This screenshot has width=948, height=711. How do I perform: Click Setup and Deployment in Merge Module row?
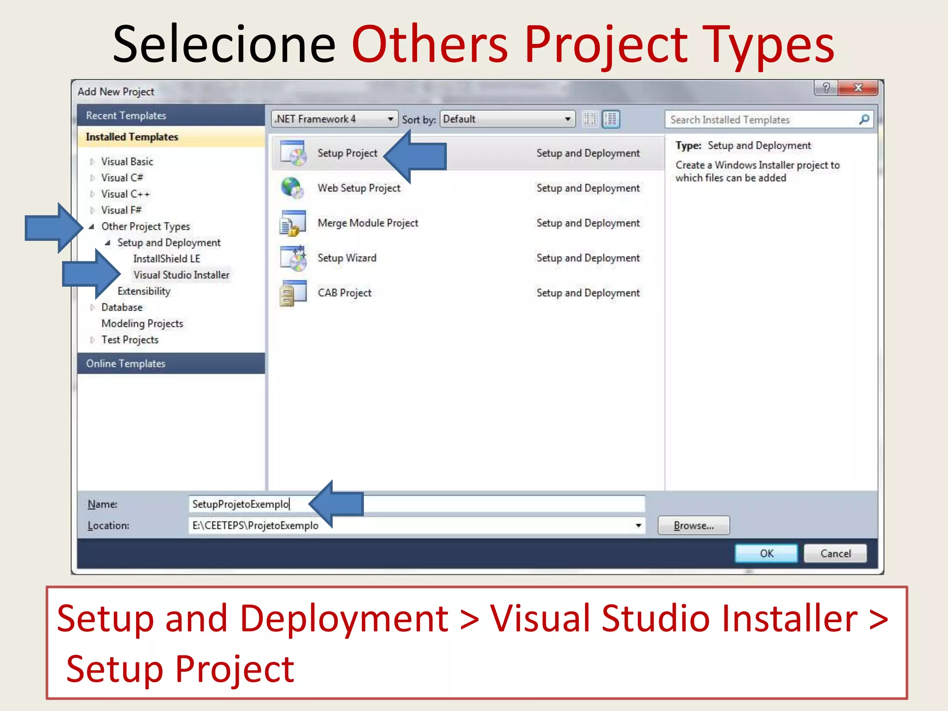[x=588, y=223]
